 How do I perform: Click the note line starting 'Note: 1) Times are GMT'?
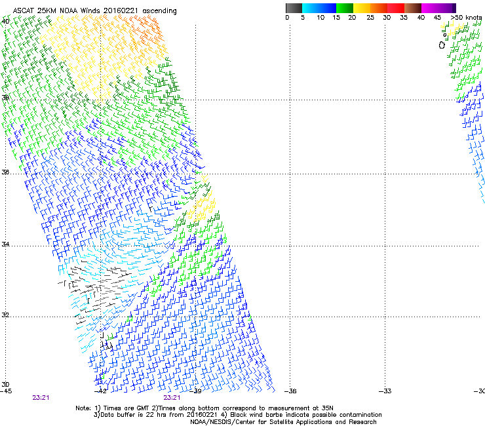tap(204, 408)
